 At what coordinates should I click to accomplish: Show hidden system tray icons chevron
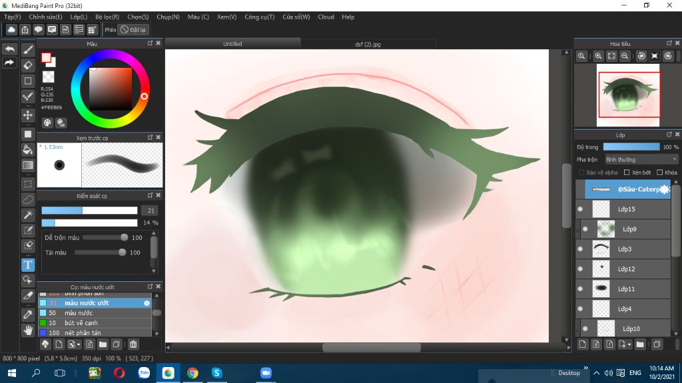click(x=596, y=373)
